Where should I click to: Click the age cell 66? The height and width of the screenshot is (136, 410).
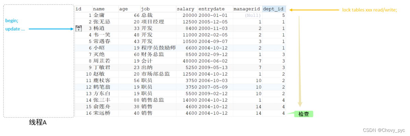point(129,15)
